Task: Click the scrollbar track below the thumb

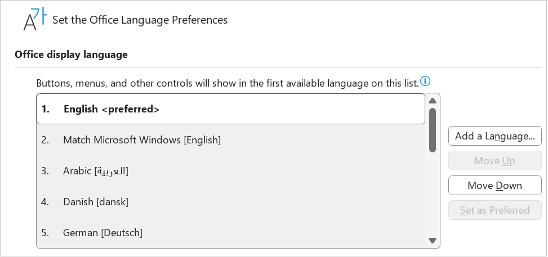Action: (x=433, y=194)
